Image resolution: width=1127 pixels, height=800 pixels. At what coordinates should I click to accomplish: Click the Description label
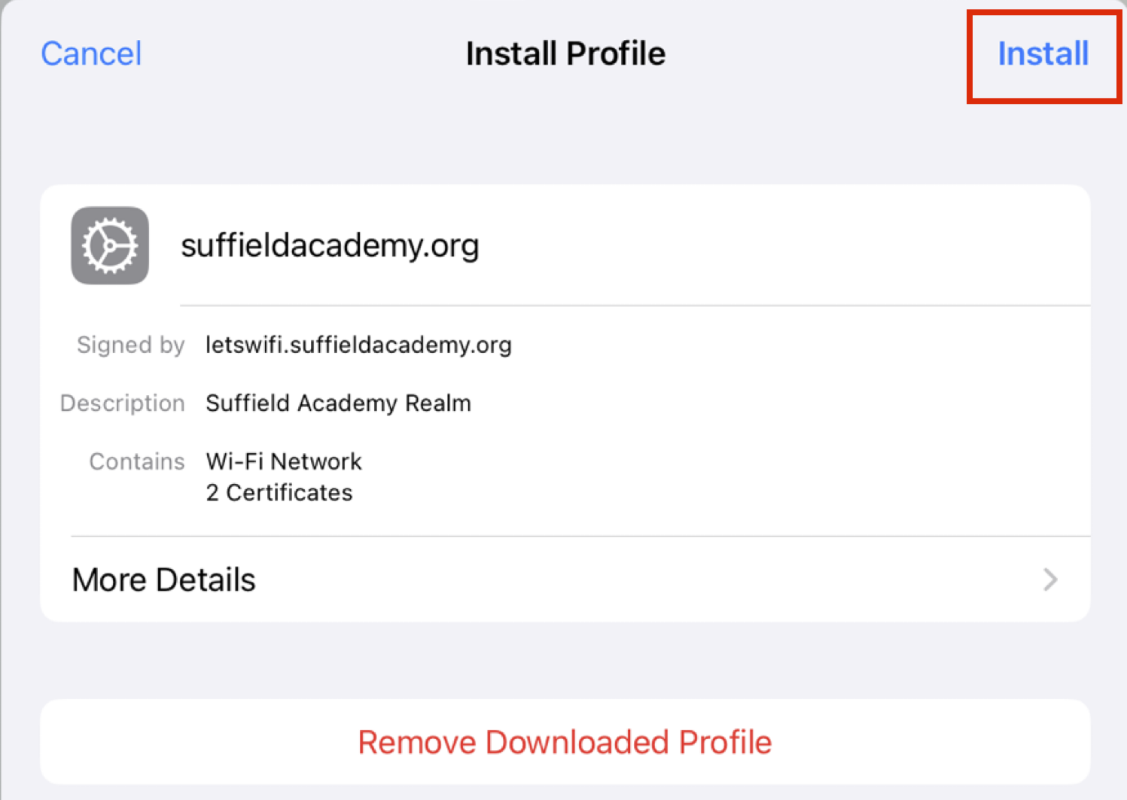(x=122, y=403)
